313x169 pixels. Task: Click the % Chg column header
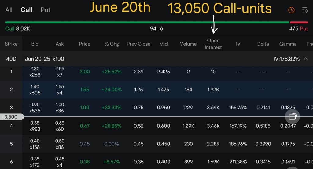click(x=112, y=44)
